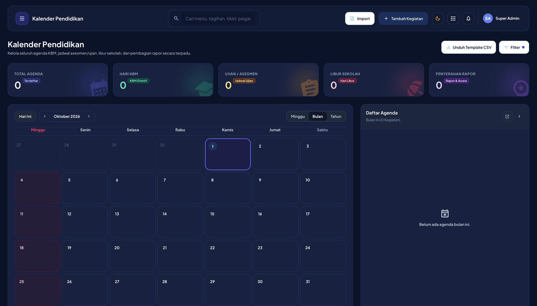Screen dimensions: 537x306
Task: Click the empty agenda calendar icon
Action: (445, 213)
